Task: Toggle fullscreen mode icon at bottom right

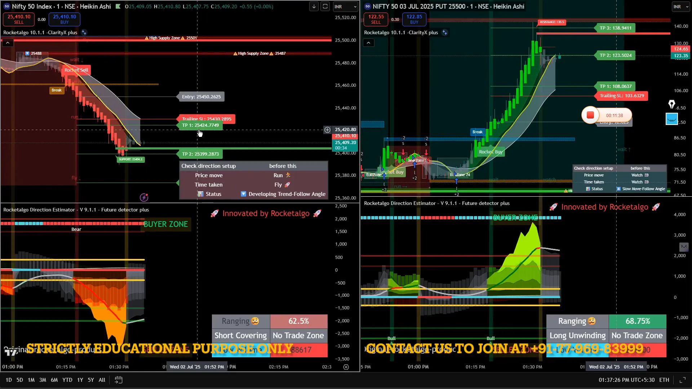Action: click(682, 380)
